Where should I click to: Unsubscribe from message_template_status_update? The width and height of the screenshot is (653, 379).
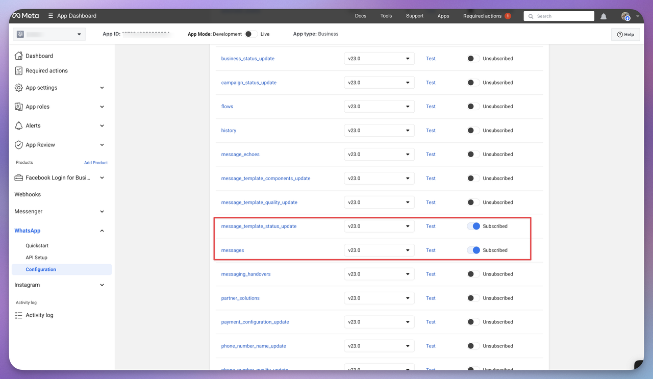click(x=473, y=226)
